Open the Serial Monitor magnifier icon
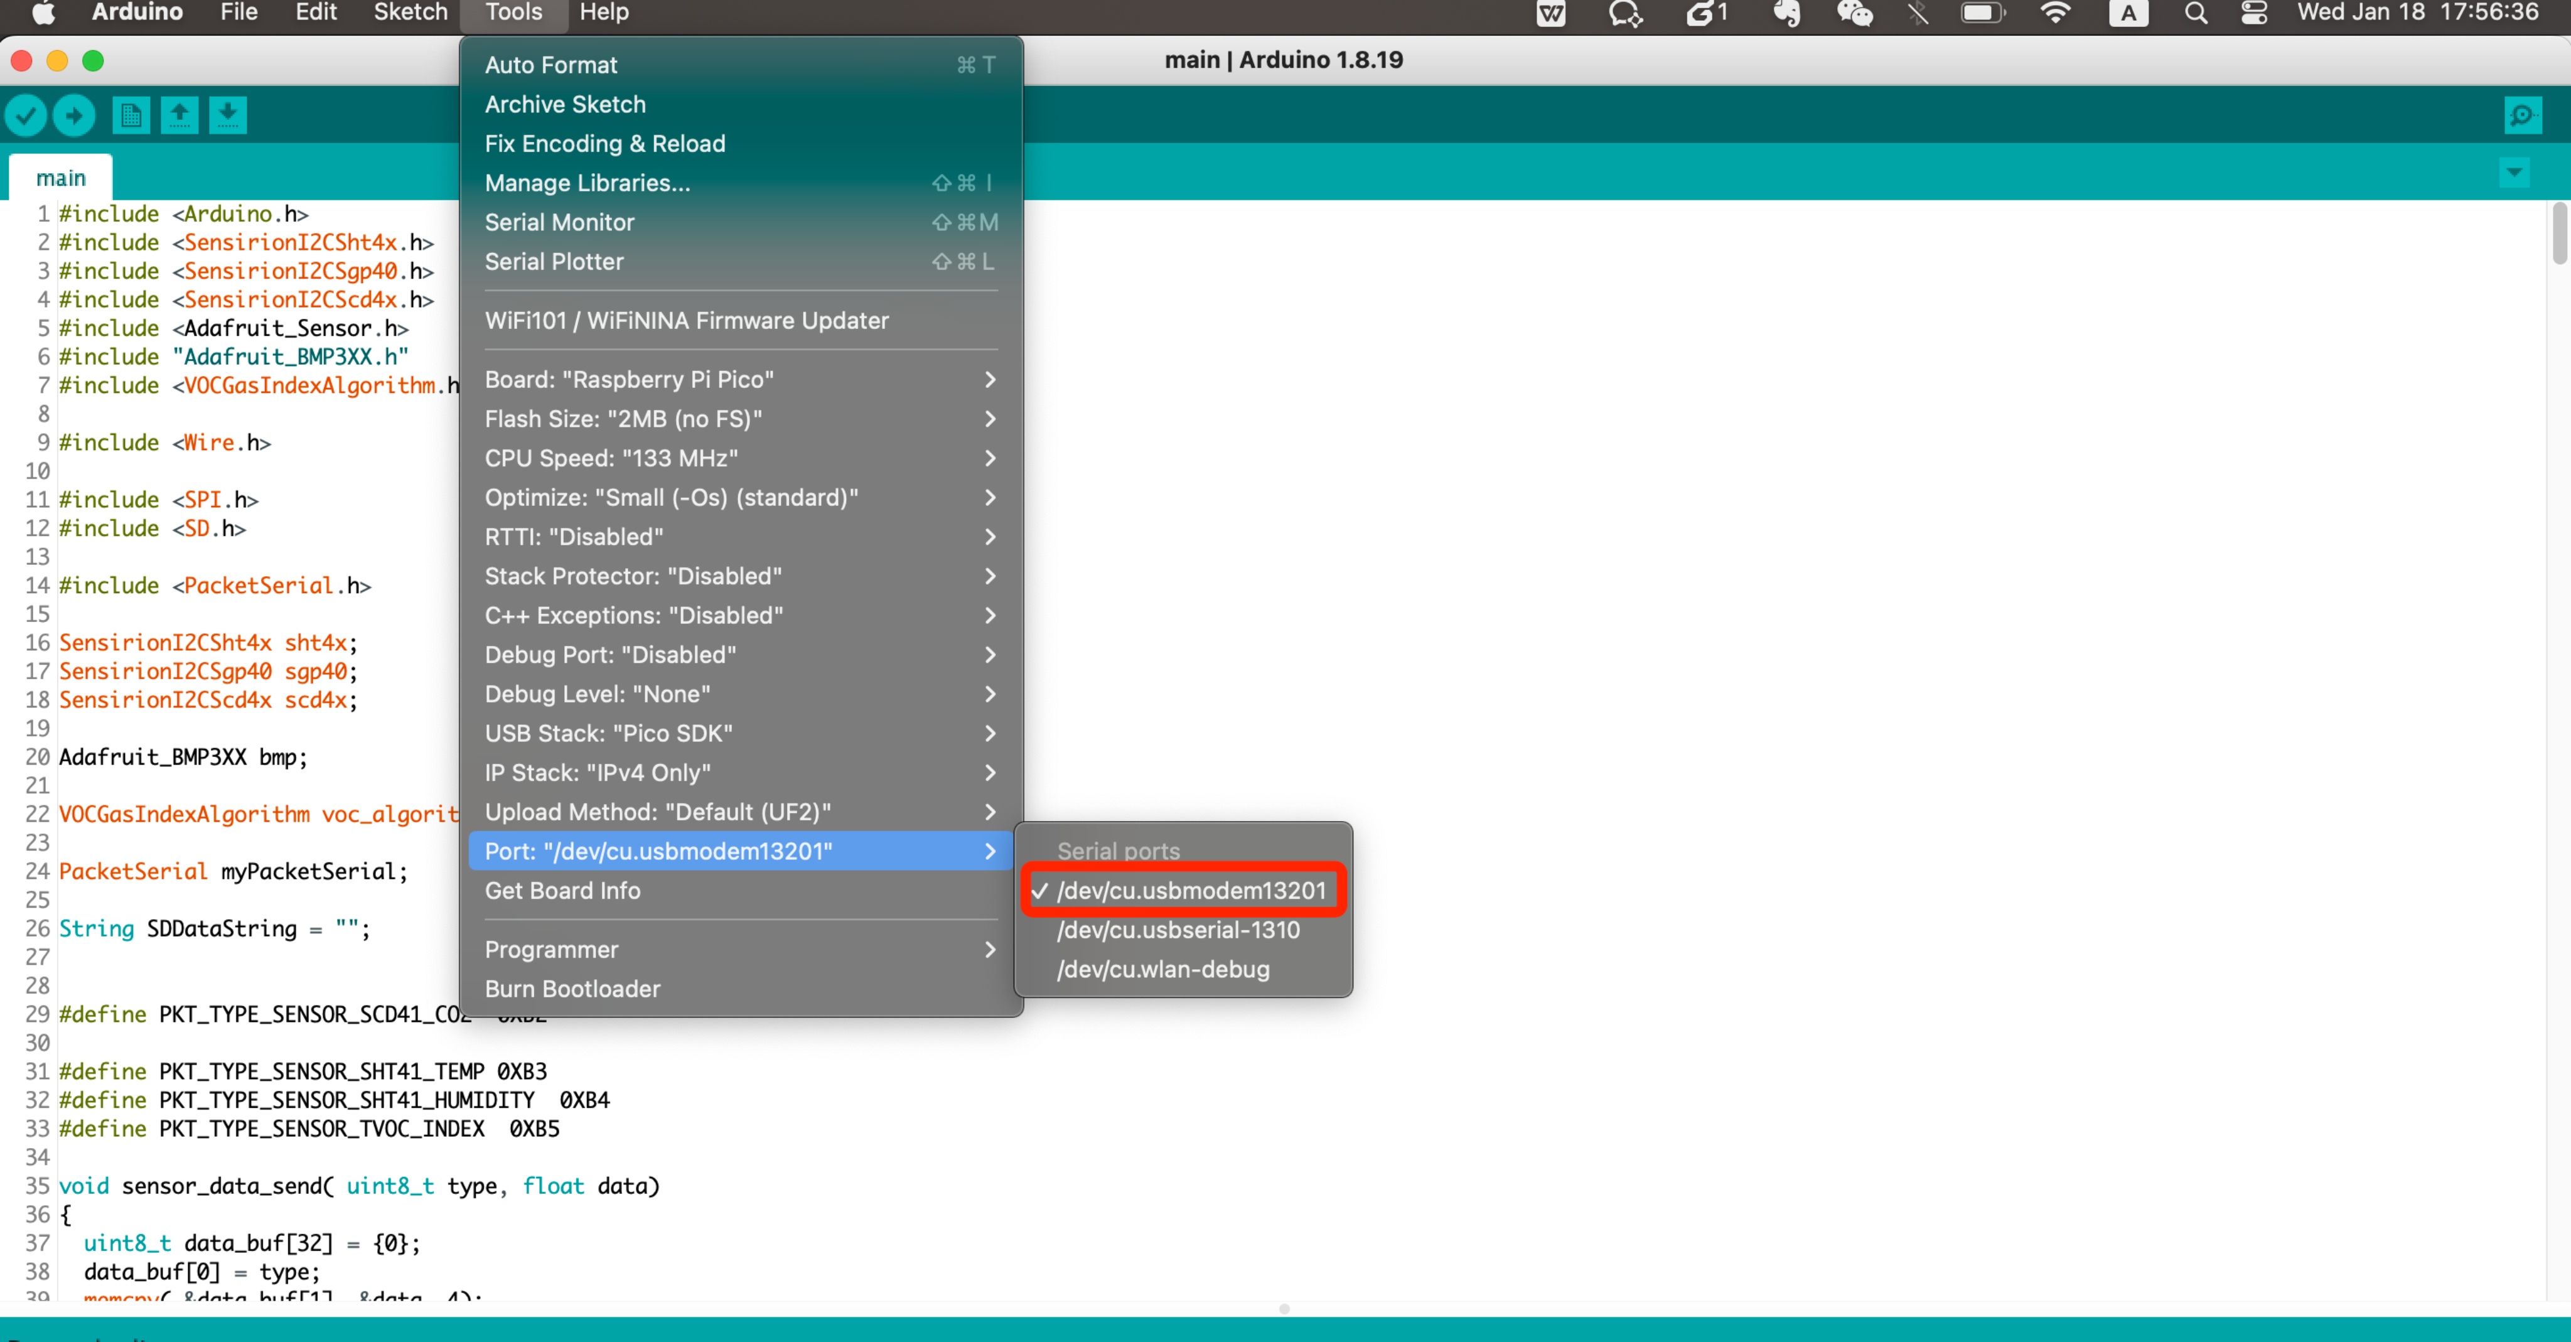 (2522, 115)
